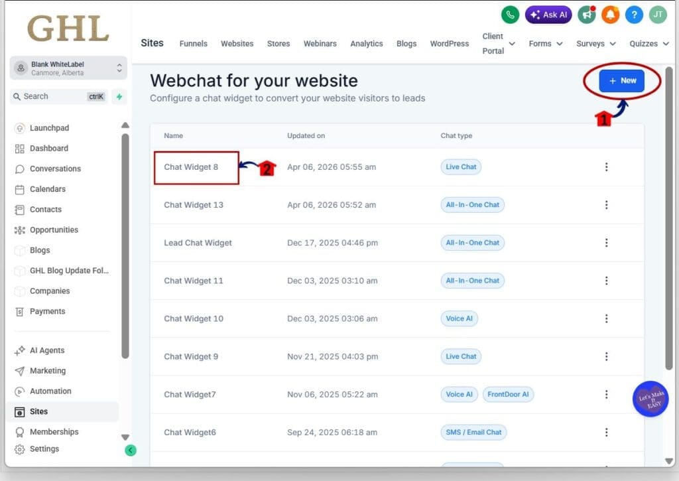Click the blue question mark help icon
Screen dimensions: 679x481
click(x=634, y=14)
